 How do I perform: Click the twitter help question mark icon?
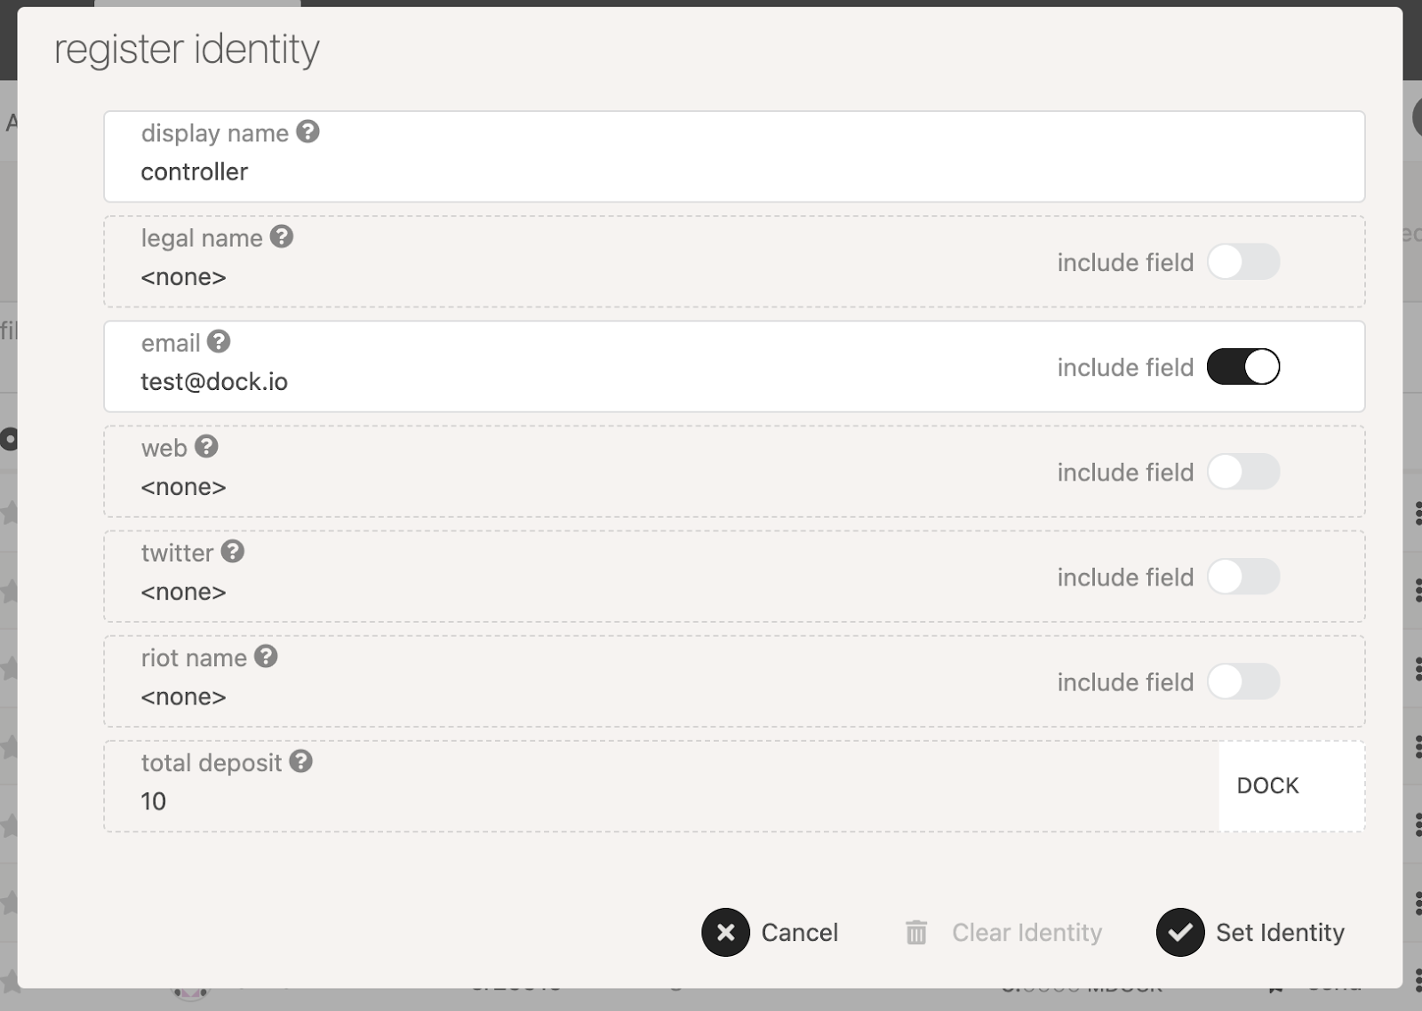(x=233, y=551)
